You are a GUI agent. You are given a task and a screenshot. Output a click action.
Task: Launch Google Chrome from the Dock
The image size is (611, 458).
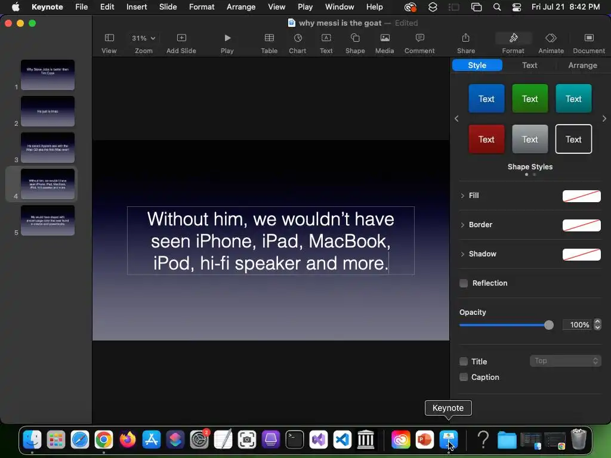pos(104,440)
